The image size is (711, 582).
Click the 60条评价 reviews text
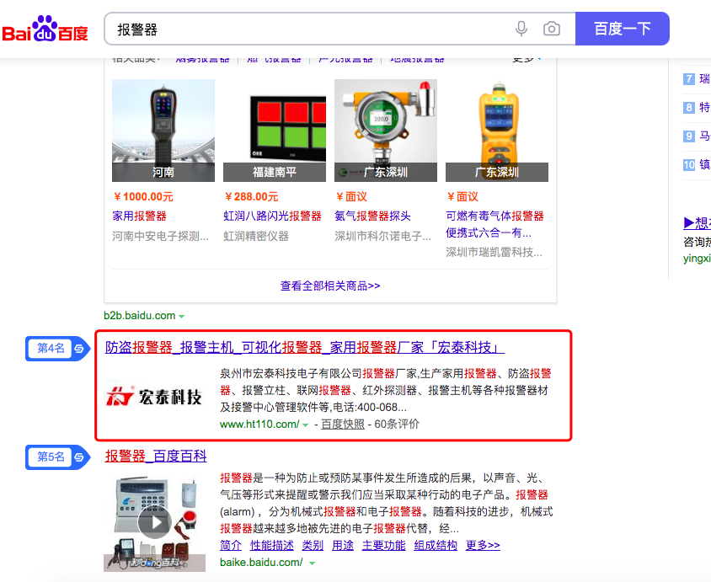click(397, 424)
